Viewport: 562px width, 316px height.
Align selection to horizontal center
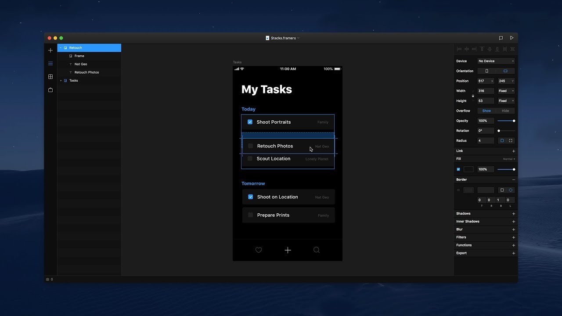[467, 49]
